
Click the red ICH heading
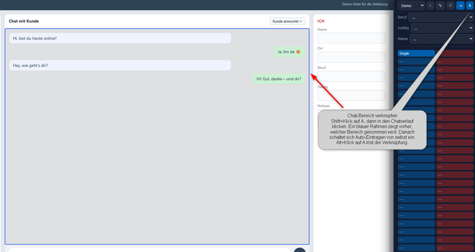tap(321, 21)
